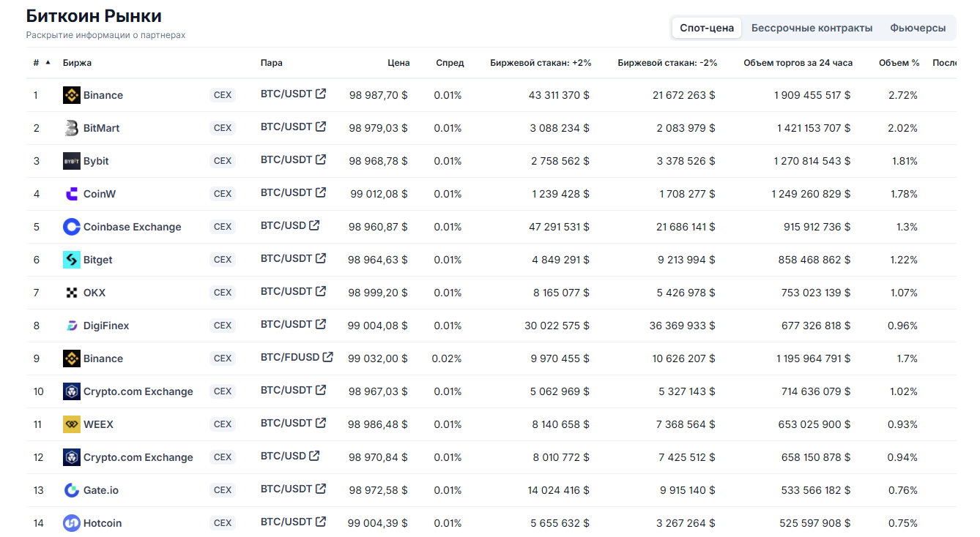The height and width of the screenshot is (537, 980).
Task: Switch to the Бессрочные контракты tab
Action: 812,28
